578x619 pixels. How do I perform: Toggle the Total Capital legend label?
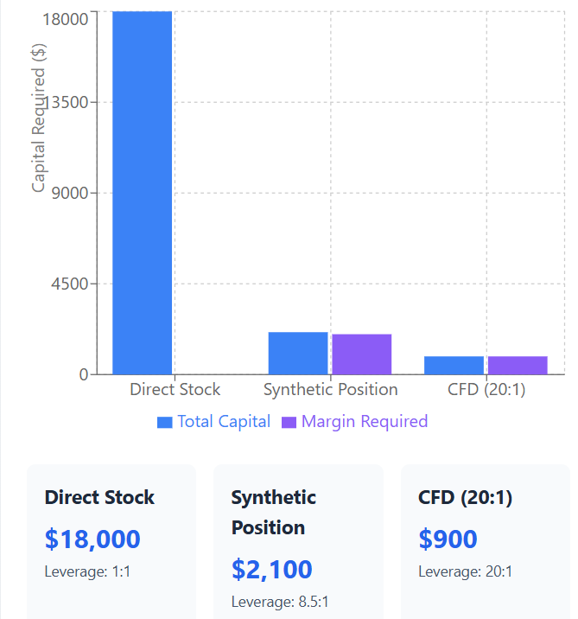coord(224,422)
